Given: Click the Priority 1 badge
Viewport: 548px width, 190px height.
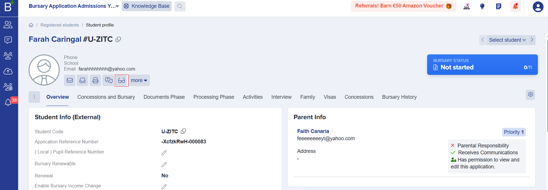Looking at the screenshot, I should tap(514, 132).
